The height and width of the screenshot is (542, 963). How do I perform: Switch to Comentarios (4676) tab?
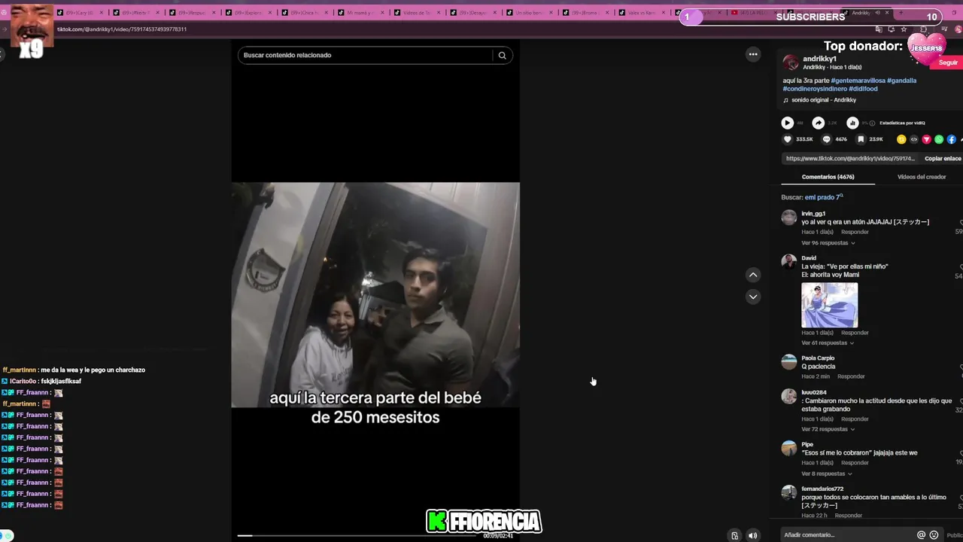pyautogui.click(x=828, y=177)
